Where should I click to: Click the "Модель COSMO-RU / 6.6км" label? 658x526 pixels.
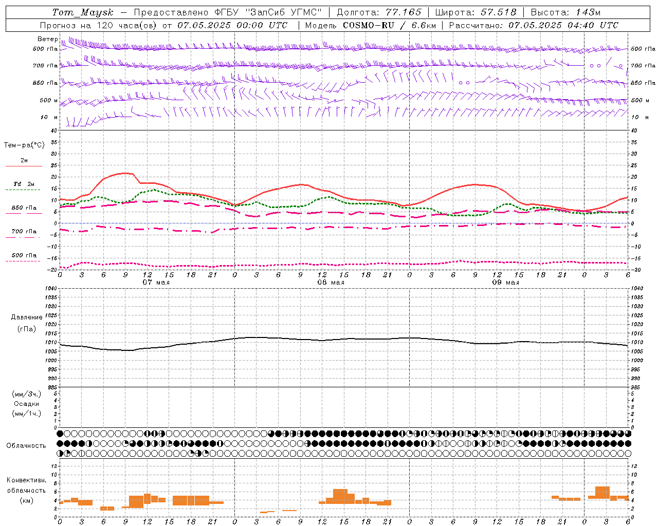(x=371, y=25)
